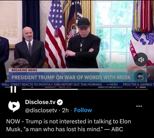Click the @disclosetv handle
The height and width of the screenshot is (138, 154).
click(x=41, y=110)
